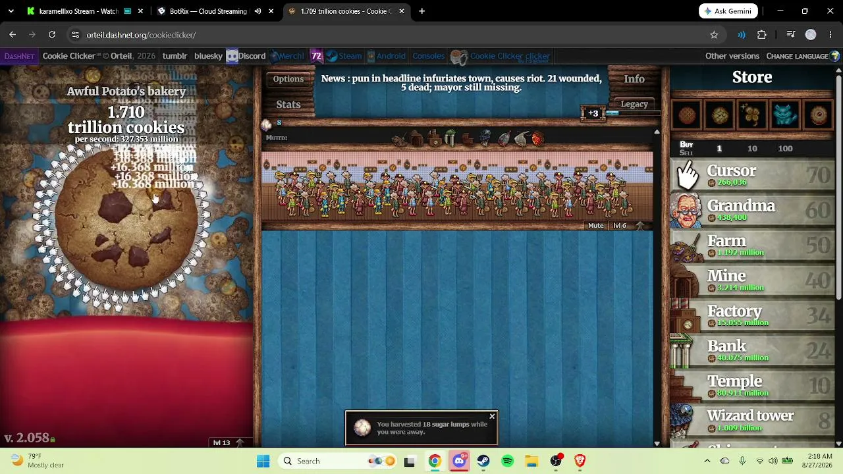Open the Legacy ascension menu
Viewport: 843px width, 474px height.
(x=634, y=104)
